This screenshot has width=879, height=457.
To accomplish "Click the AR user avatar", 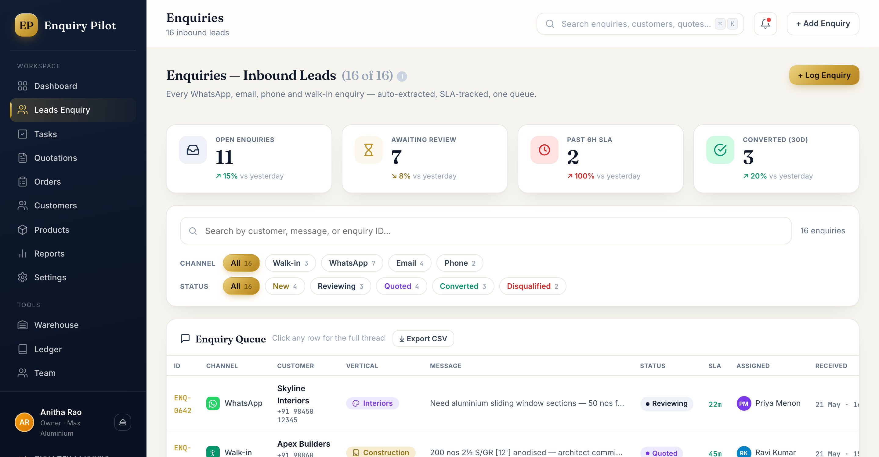I will [24, 422].
